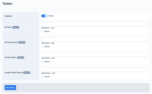The image size is (152, 94).
Task: Click the saved secret text 5lQddq6n...5gI
Action: coord(48,43)
